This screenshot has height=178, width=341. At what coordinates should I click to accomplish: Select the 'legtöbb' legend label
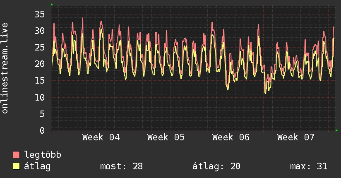click(x=43, y=155)
